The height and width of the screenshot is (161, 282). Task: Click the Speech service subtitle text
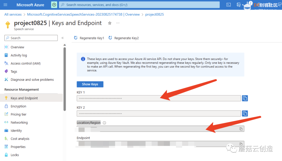(x=24, y=29)
